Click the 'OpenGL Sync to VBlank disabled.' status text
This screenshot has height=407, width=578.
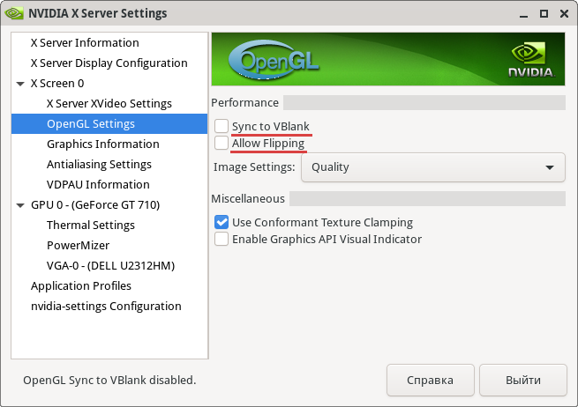109,381
